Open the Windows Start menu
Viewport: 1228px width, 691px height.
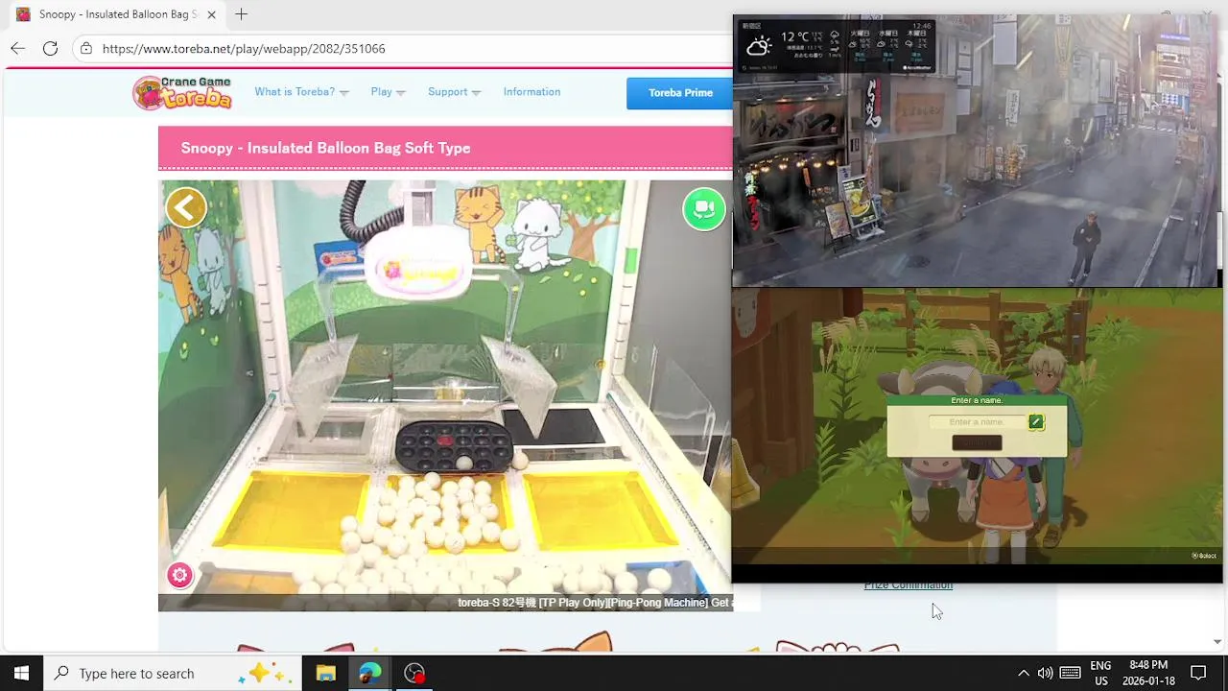click(21, 673)
